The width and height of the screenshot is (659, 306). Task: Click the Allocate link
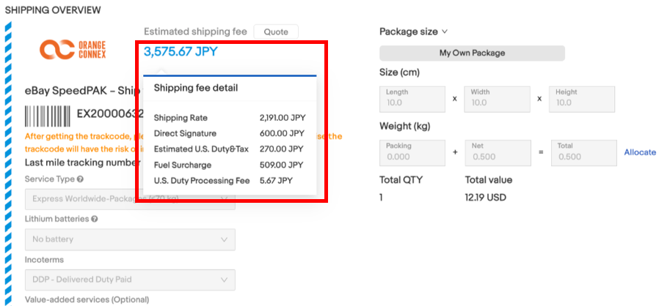point(640,152)
